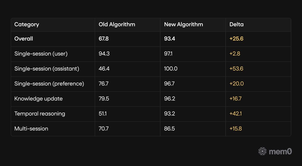The image size is (302, 166).
Task: Click the Temporal reasoning row label
Action: 40,114
